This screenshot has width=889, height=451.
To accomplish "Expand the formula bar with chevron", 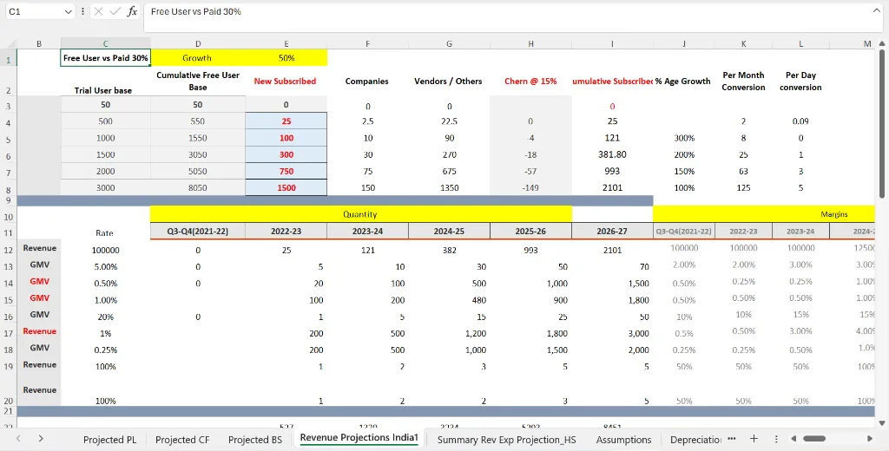I will coord(876,11).
